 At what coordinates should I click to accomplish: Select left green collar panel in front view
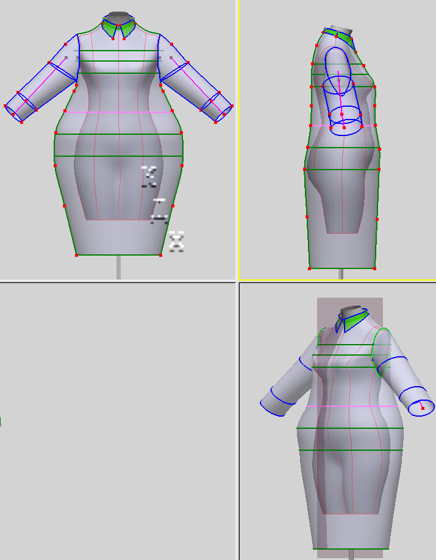(x=109, y=29)
